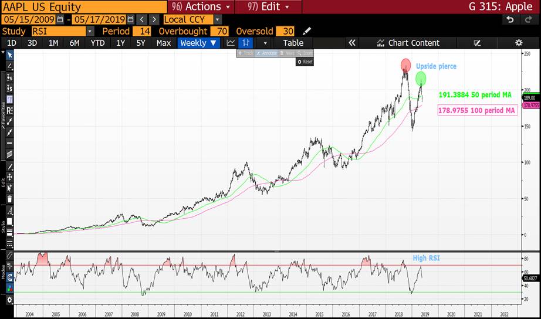Select the green circle annotation
The height and width of the screenshot is (319, 541).
point(421,79)
